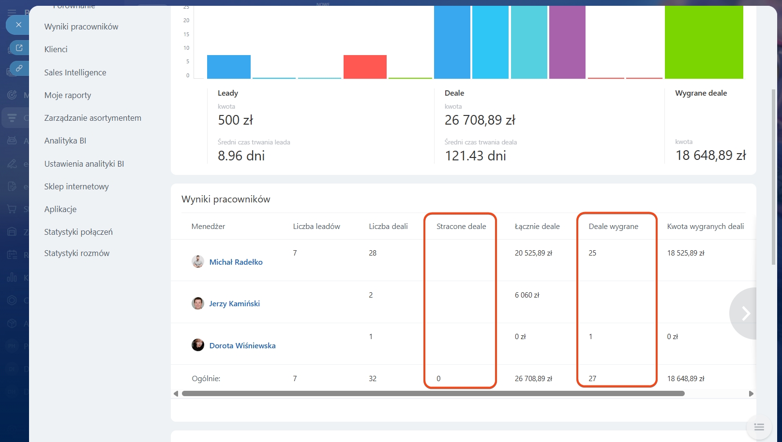Open Statystyki połączeń menu item
The width and height of the screenshot is (782, 442).
pos(78,232)
